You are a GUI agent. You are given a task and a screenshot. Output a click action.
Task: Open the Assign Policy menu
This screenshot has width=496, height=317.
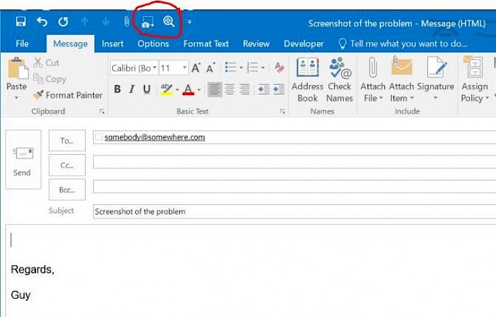[x=474, y=80]
